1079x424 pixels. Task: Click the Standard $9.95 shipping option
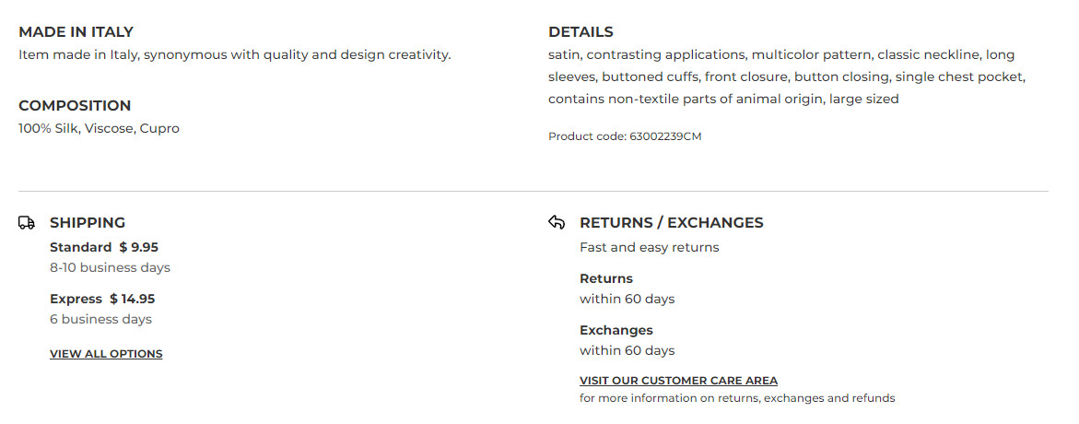point(104,247)
